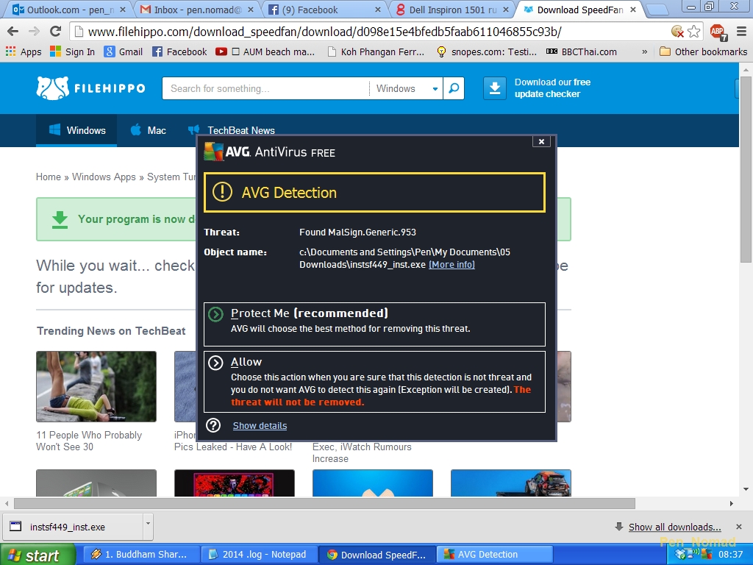Click the Show details link
Viewport: 753px width, 565px height.
(260, 426)
